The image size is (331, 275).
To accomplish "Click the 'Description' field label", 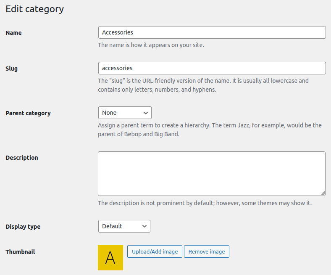I will pos(22,158).
